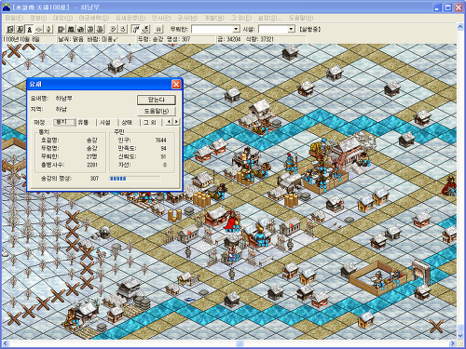Select the mounted red figure at map's right edge
The image size is (466, 349).
449,185
